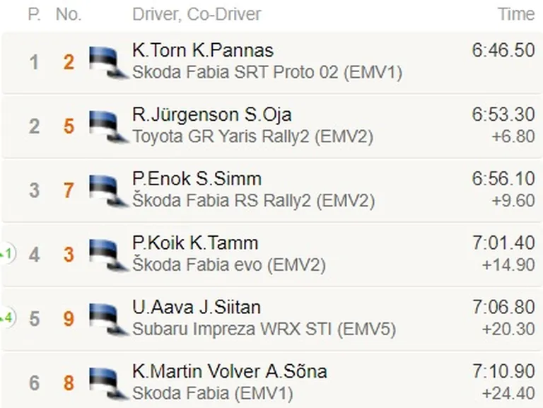The image size is (543, 408).
Task: Select P.Enok S.Simm crew name
Action: (197, 179)
